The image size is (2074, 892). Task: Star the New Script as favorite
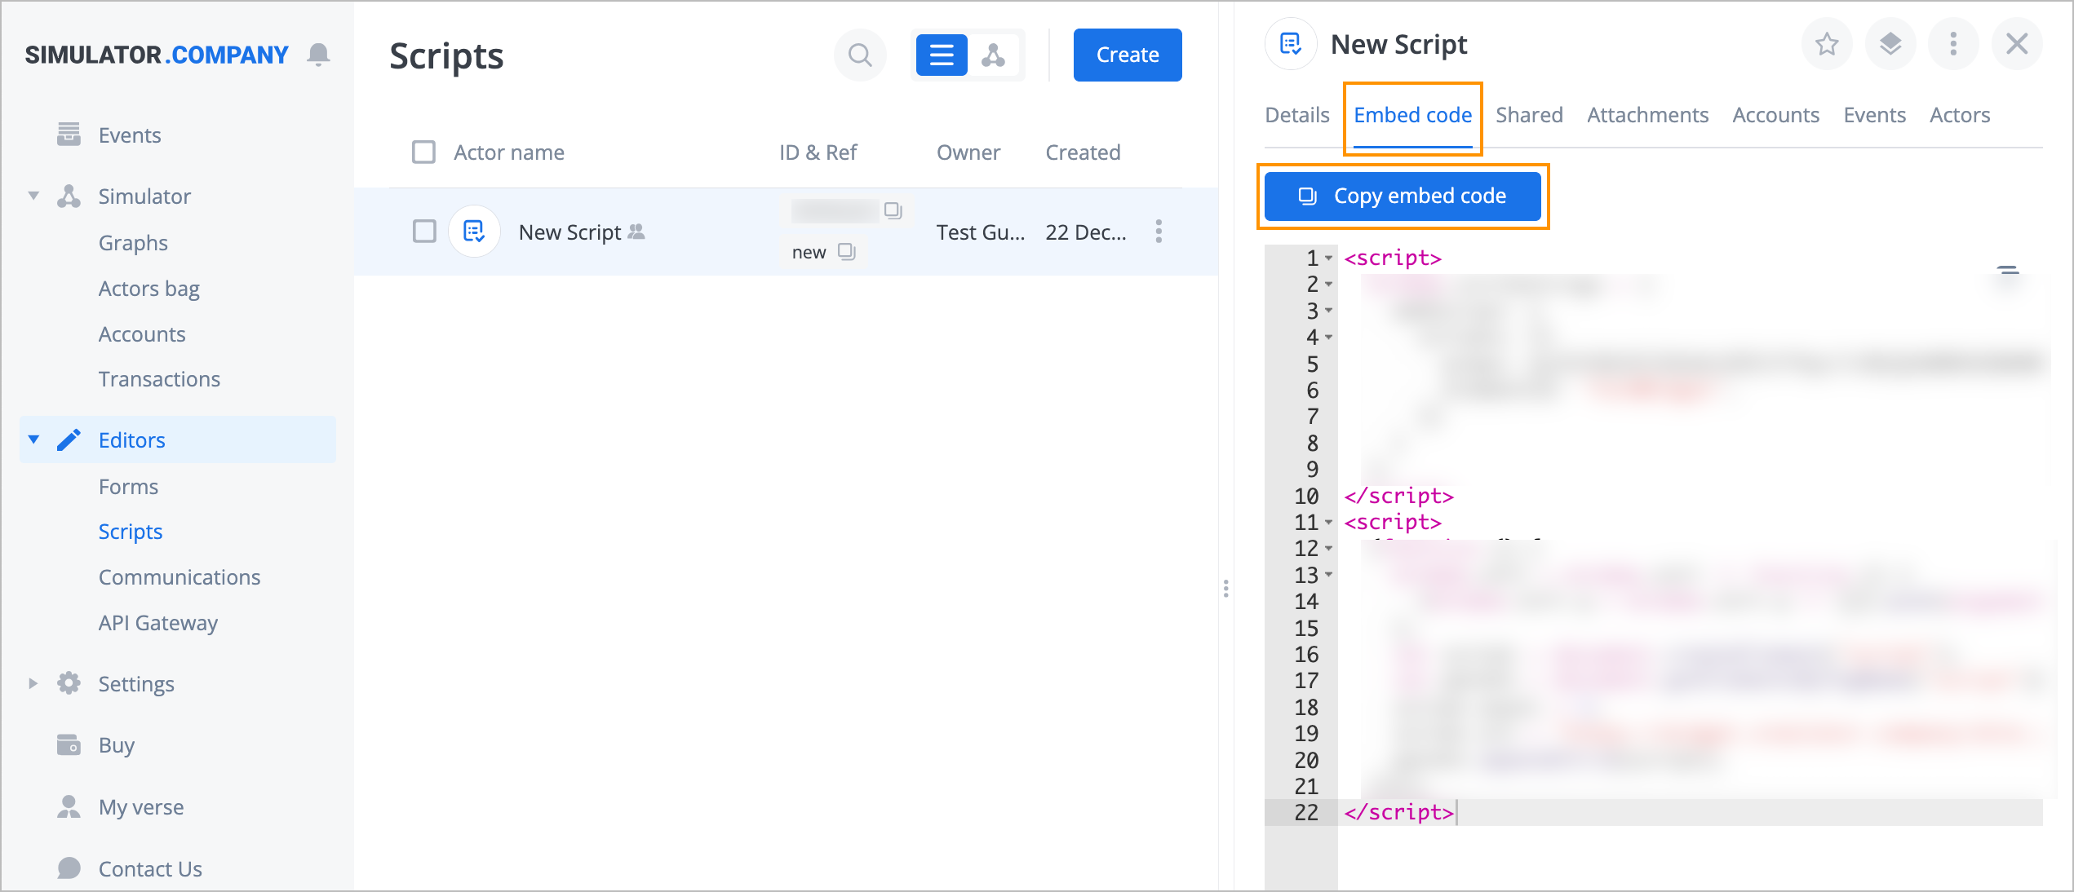(1827, 43)
